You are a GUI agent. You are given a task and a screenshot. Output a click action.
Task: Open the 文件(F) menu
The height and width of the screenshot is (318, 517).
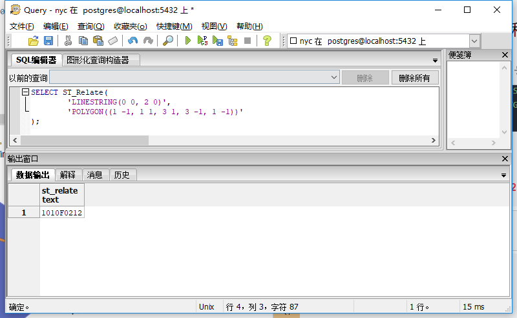22,26
